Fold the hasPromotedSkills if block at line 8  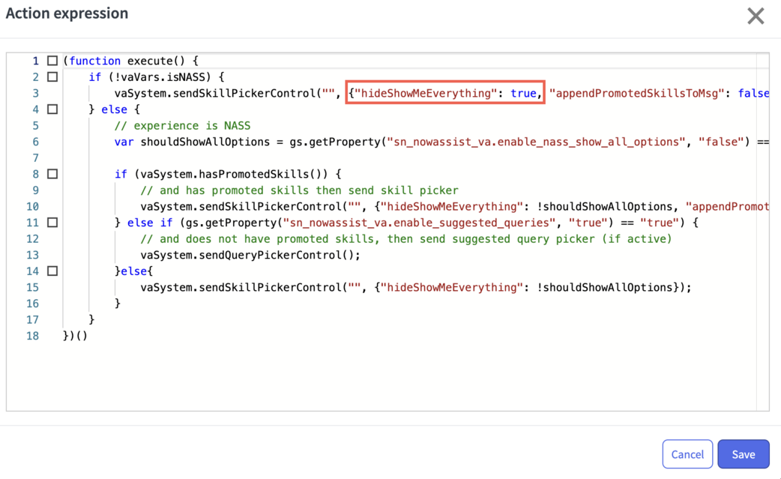(52, 174)
